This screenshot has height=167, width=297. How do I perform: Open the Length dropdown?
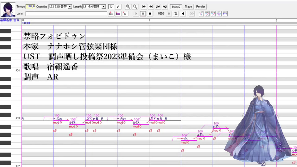[x=104, y=6]
